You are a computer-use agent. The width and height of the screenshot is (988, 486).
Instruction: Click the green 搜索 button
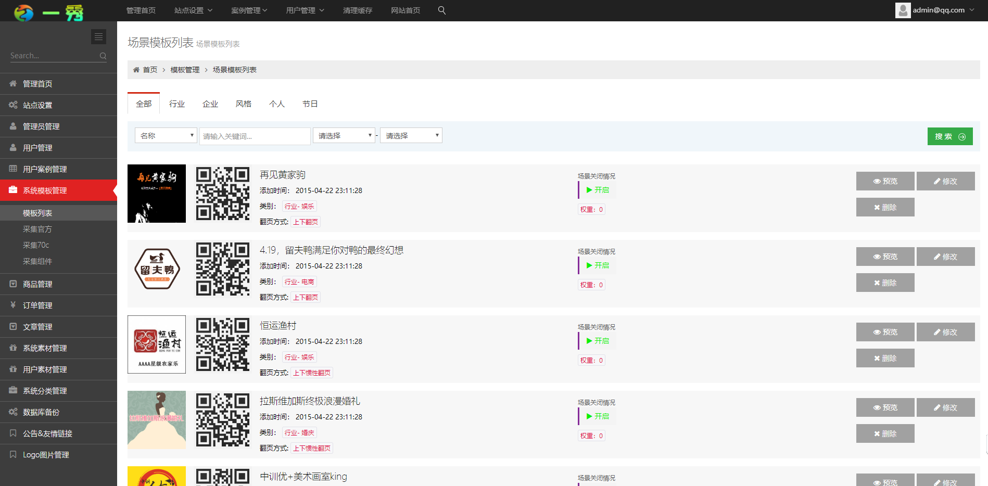pyautogui.click(x=949, y=136)
